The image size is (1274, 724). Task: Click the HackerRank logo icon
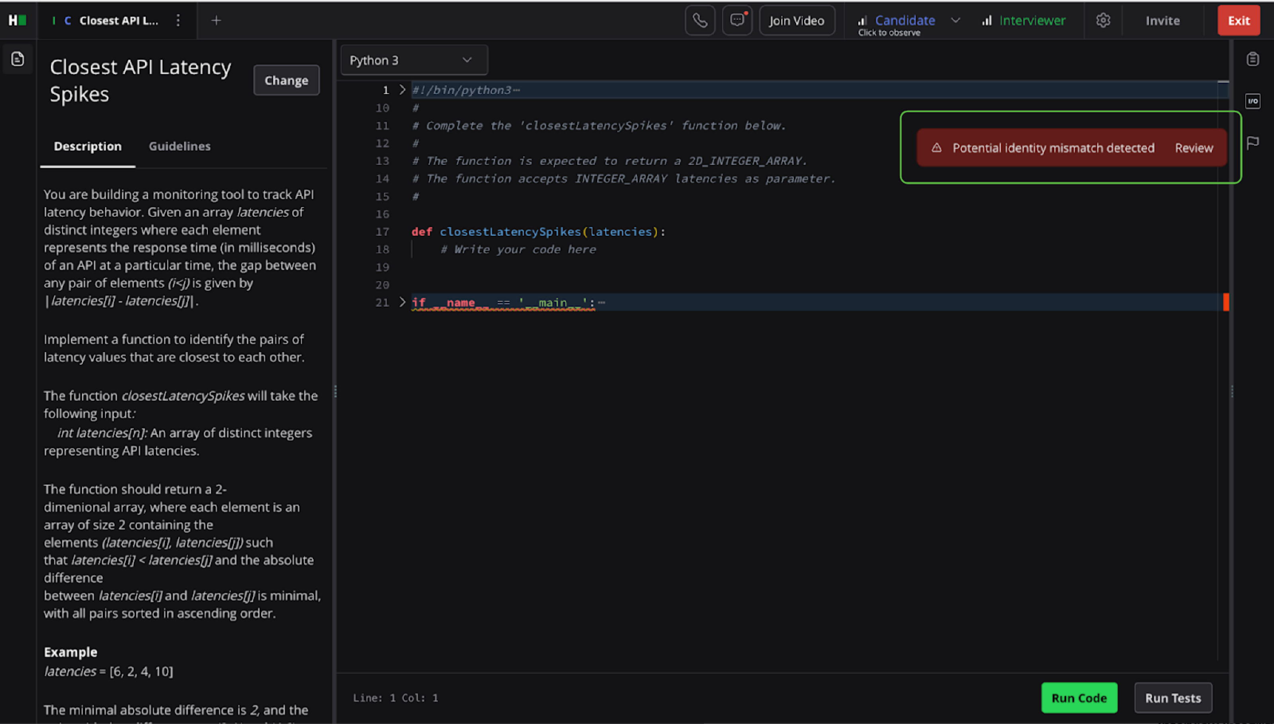tap(18, 20)
